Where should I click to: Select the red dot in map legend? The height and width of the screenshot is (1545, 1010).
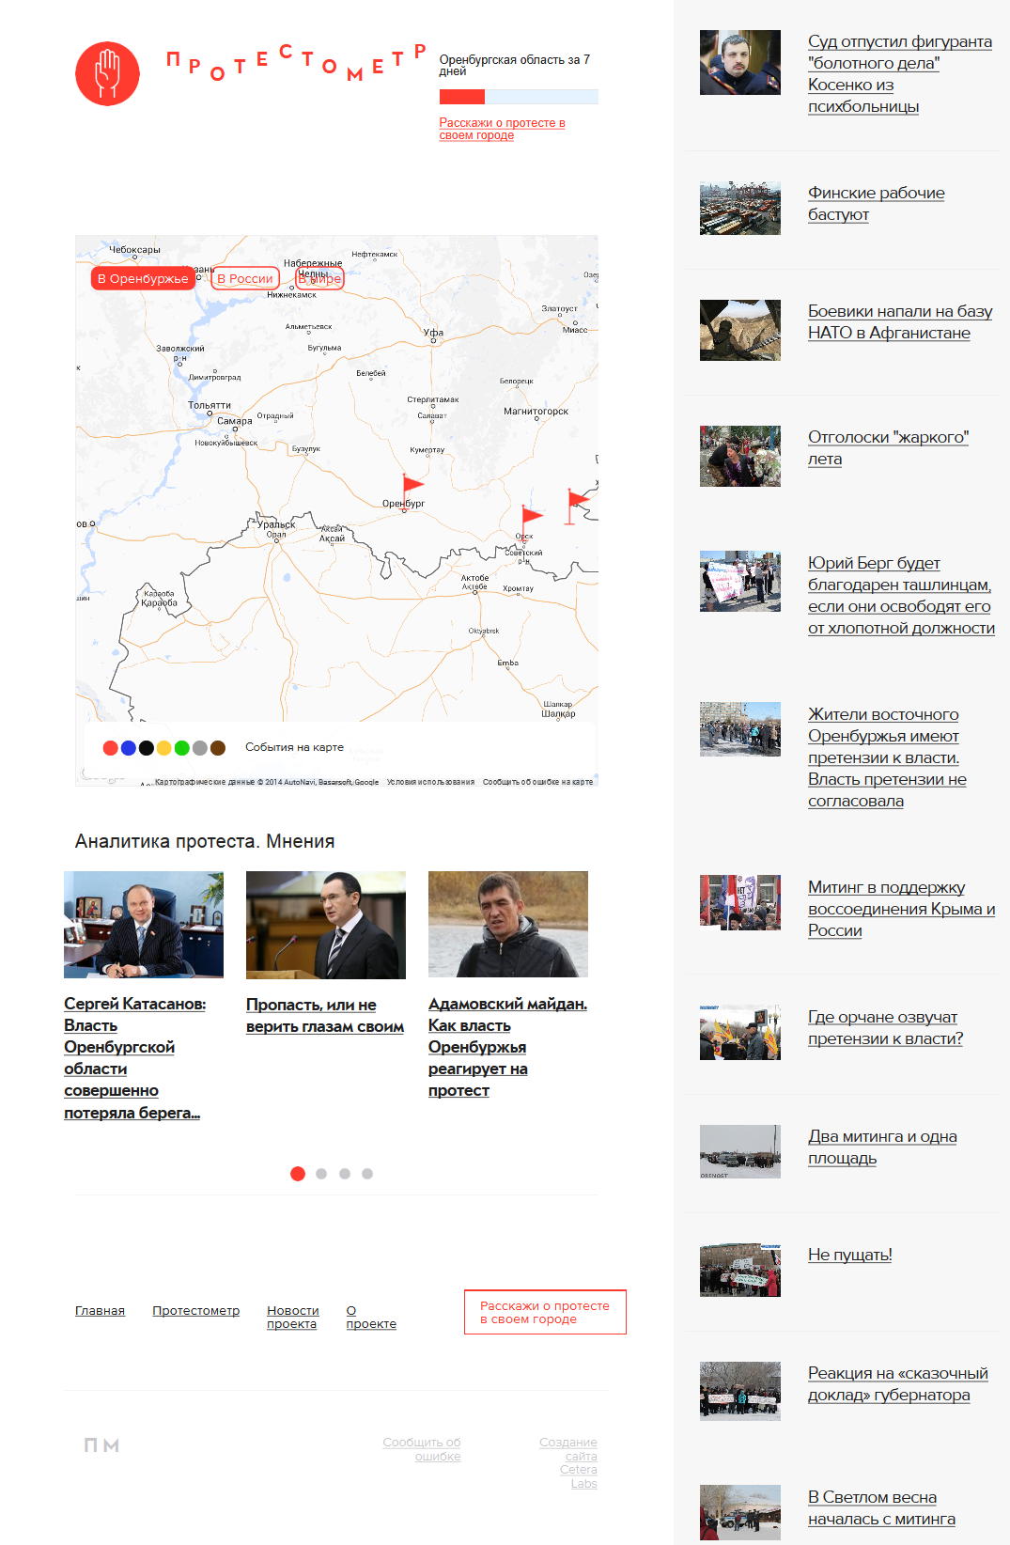pos(110,748)
